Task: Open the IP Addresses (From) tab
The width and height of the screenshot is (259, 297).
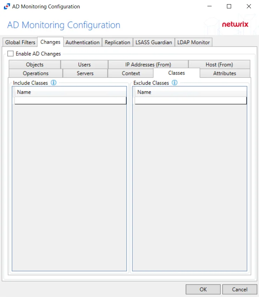Action: [148, 64]
